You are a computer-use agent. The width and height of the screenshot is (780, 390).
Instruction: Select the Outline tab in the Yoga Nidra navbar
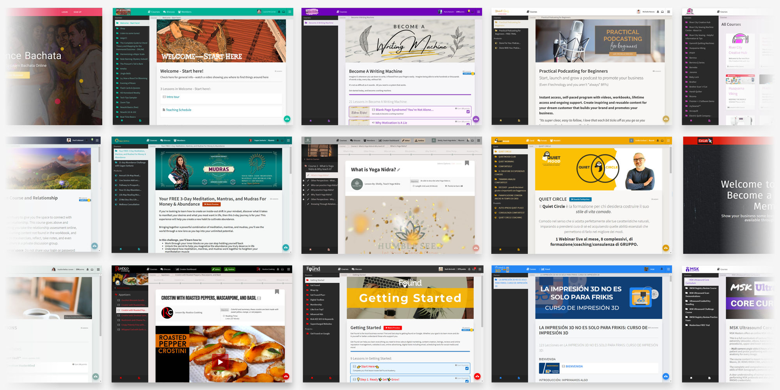point(420,140)
